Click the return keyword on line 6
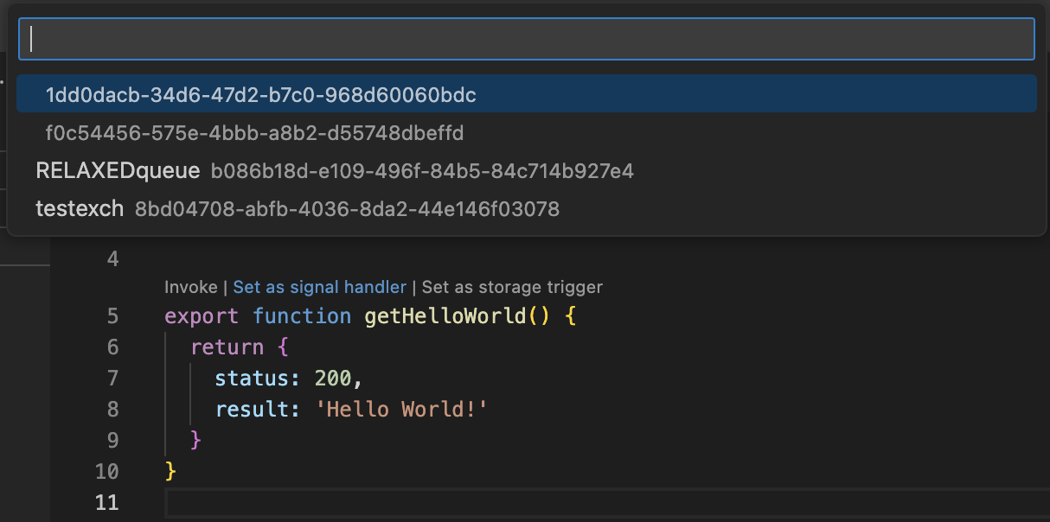Viewport: 1050px width, 522px height. [x=227, y=347]
